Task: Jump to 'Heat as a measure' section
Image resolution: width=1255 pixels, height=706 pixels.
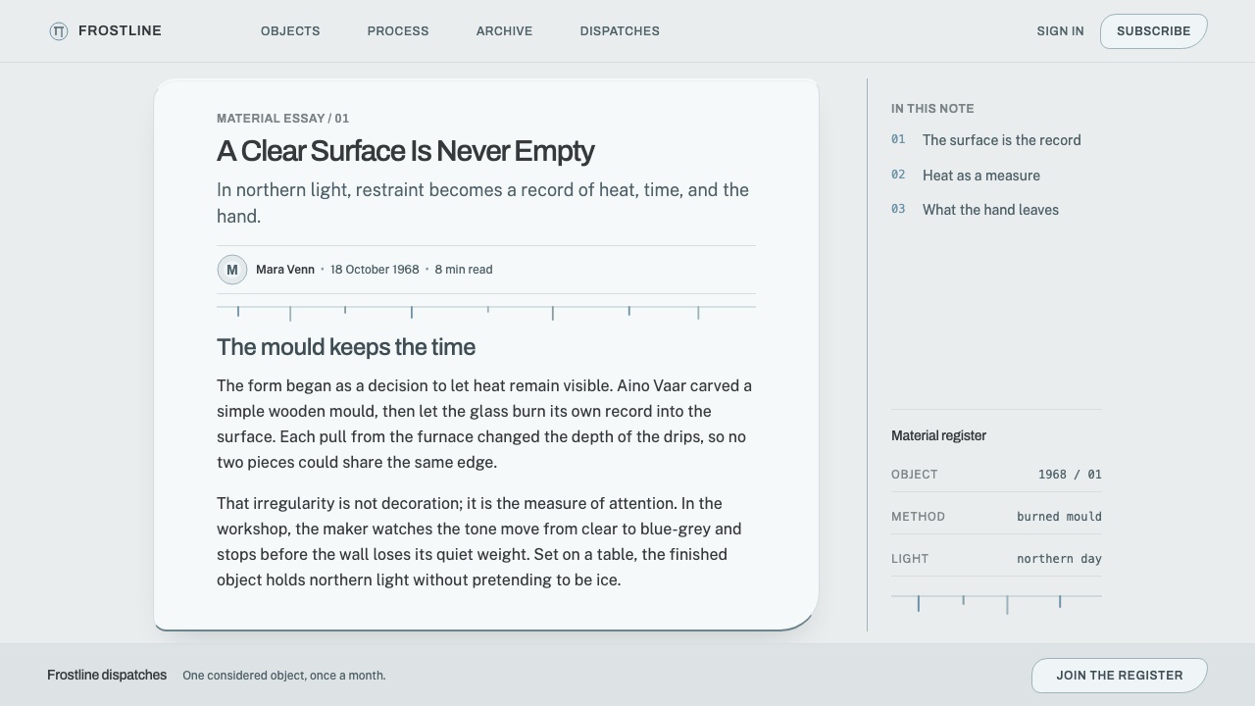Action: [x=981, y=176]
